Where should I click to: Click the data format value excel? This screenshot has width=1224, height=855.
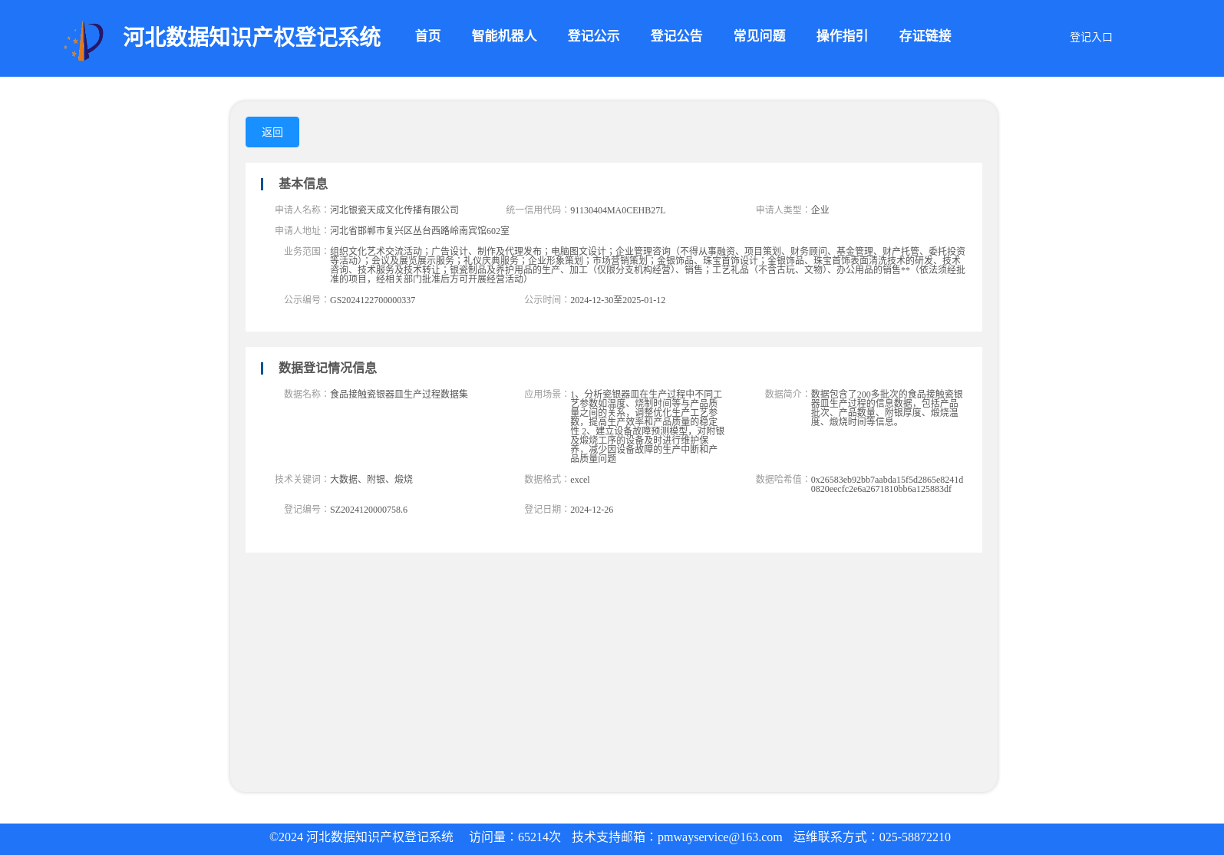[x=580, y=480]
